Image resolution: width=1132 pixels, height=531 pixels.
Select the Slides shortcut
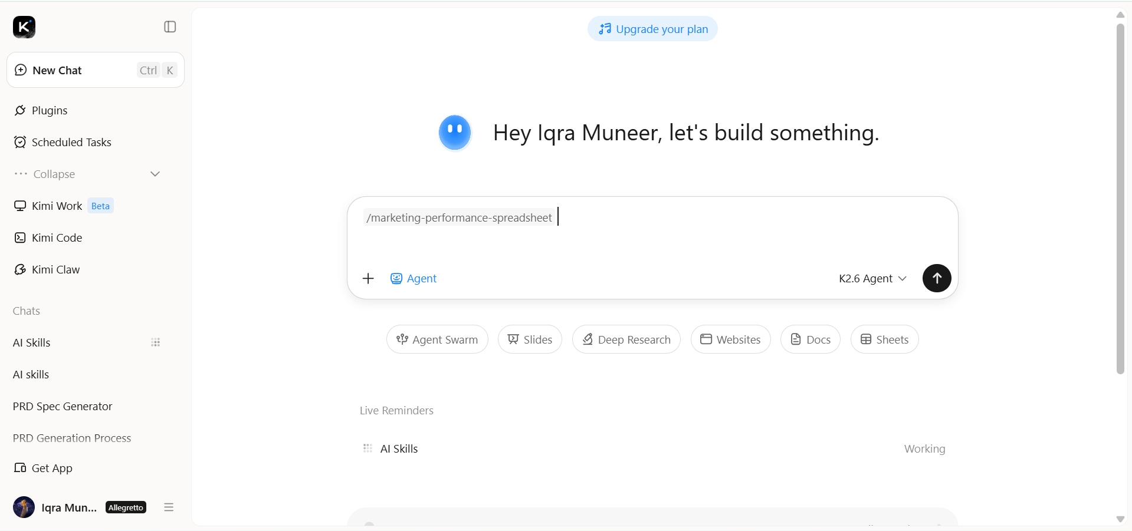[x=530, y=339]
